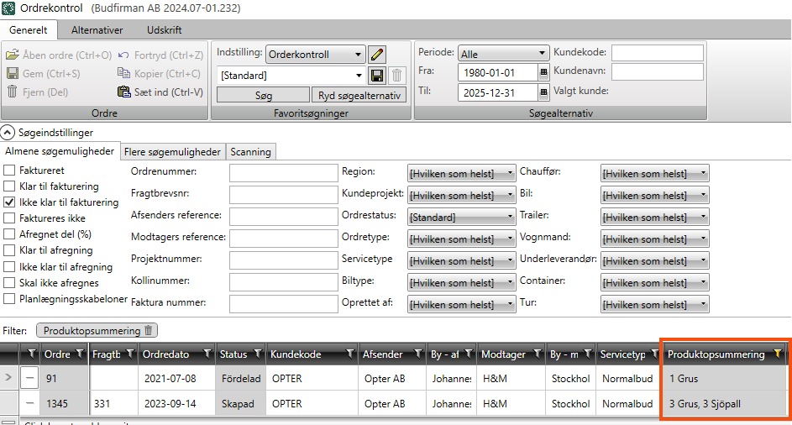Enable the Faktureret checkbox

point(10,171)
